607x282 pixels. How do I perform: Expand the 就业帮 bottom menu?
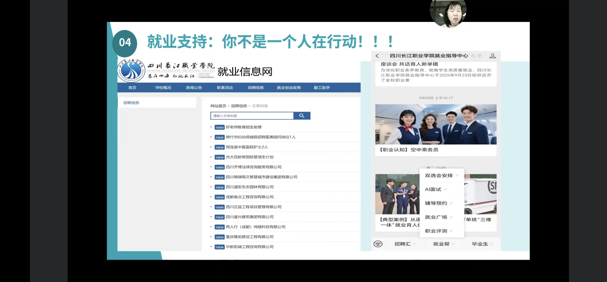click(x=441, y=244)
